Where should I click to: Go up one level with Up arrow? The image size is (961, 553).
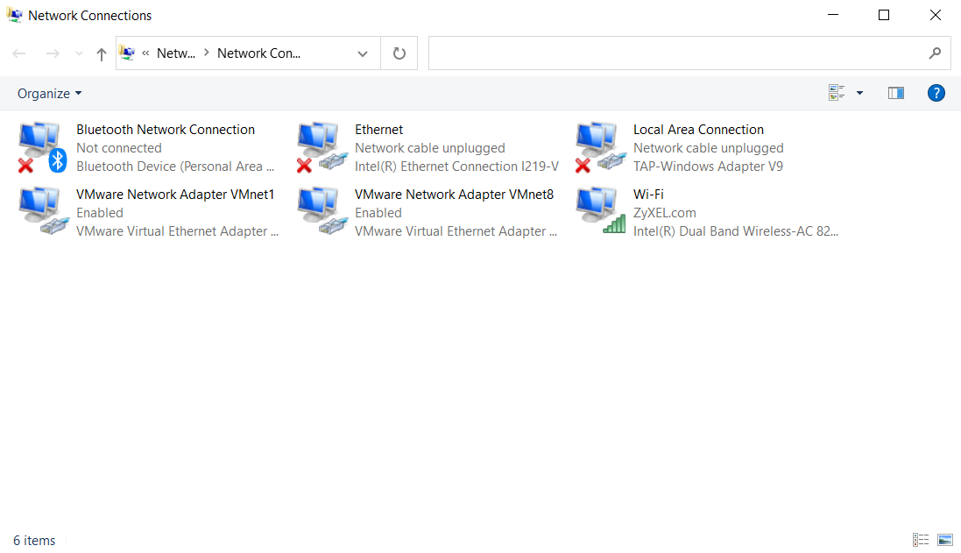pyautogui.click(x=102, y=54)
